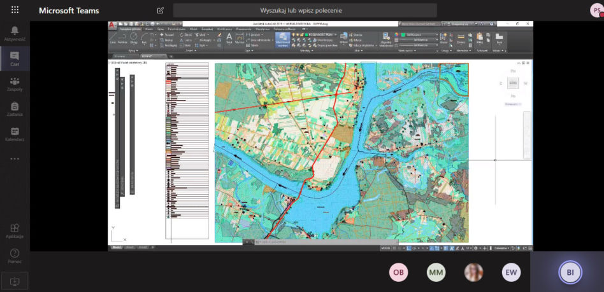Select the Model layout tab
Screen dimensions: 604x292
pos(117,247)
